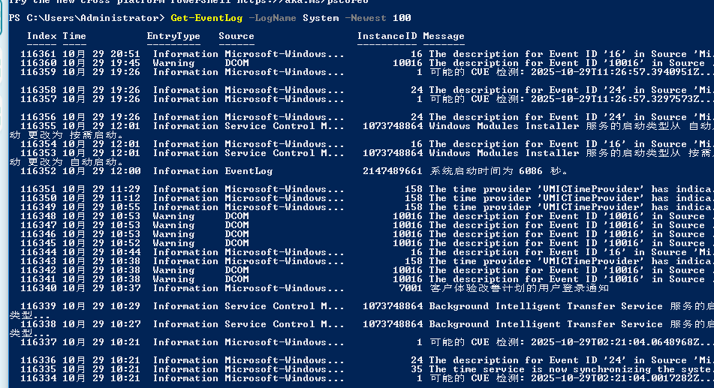Click InstanceID 2147489661 value
714x388 pixels.
[x=393, y=171]
